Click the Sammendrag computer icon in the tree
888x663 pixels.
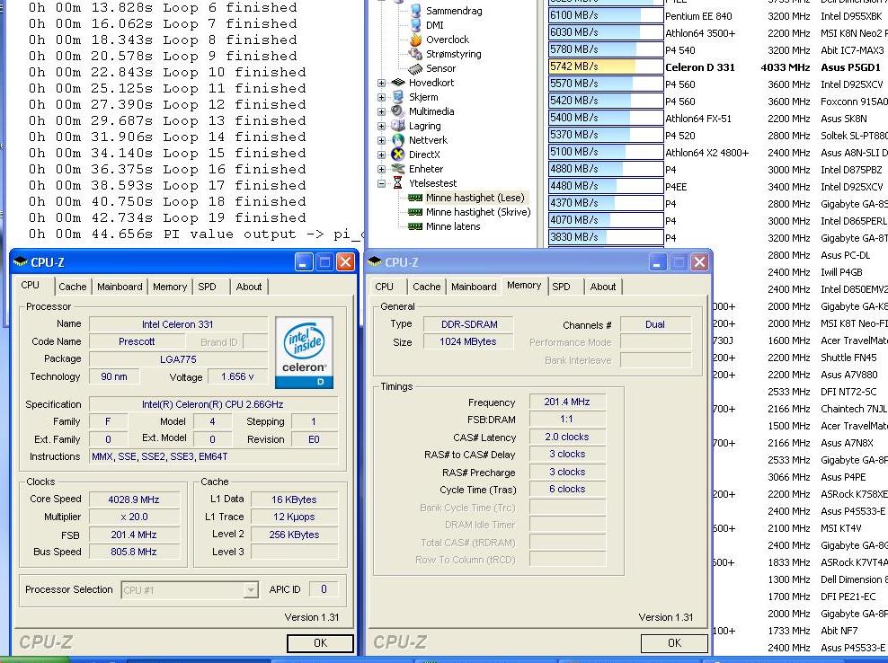click(415, 11)
